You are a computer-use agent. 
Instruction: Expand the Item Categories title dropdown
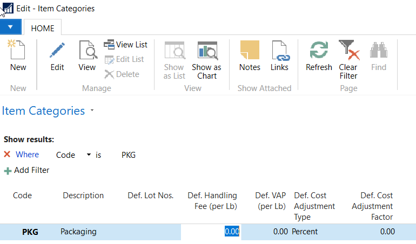pyautogui.click(x=92, y=111)
